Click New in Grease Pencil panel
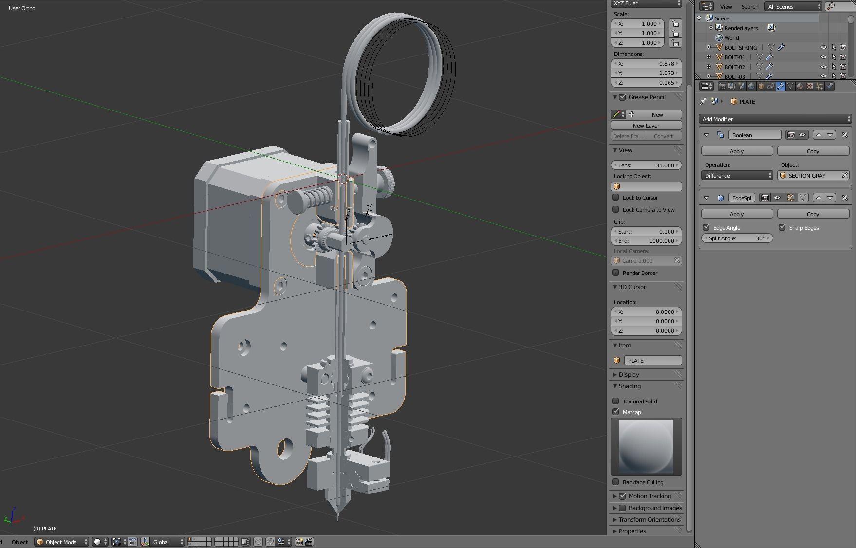The width and height of the screenshot is (856, 548). click(654, 114)
